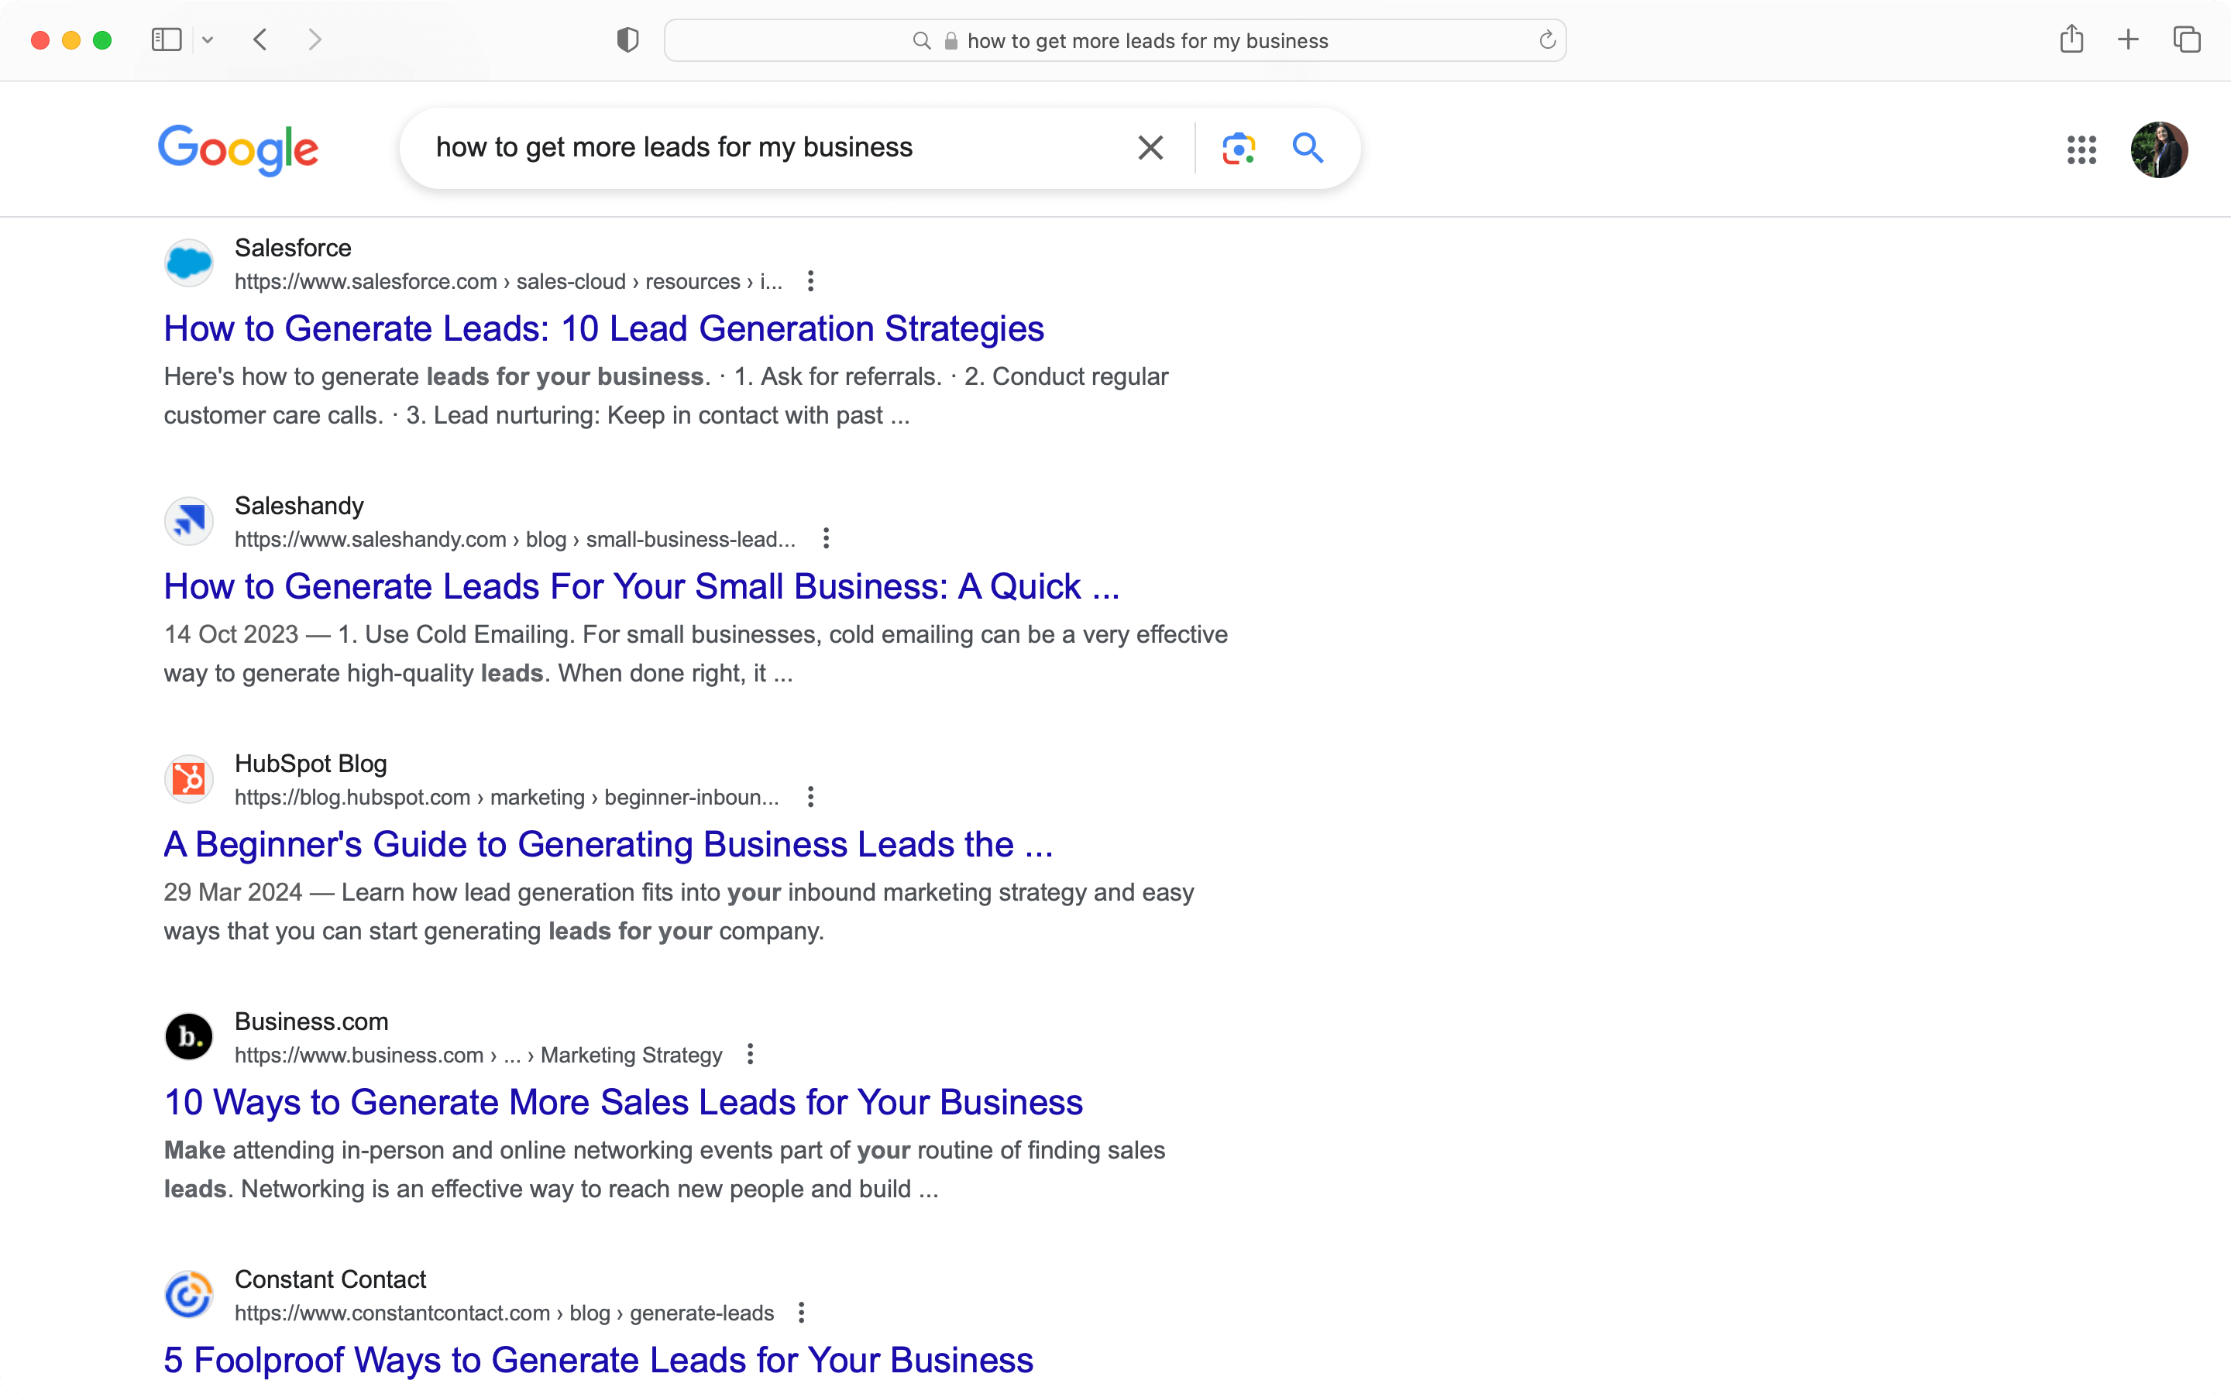The image size is (2231, 1394).
Task: Show the tab overview
Action: coord(2187,39)
